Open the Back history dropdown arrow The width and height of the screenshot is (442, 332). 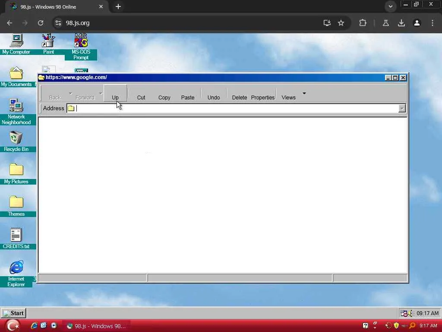pos(70,93)
